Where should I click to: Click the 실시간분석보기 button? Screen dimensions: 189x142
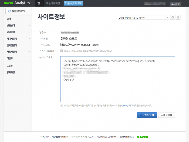click(18, 11)
